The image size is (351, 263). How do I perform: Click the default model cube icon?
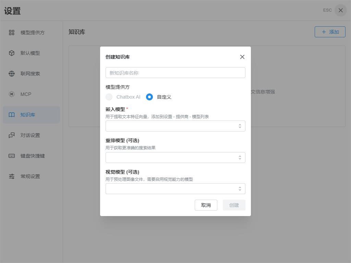(11, 53)
